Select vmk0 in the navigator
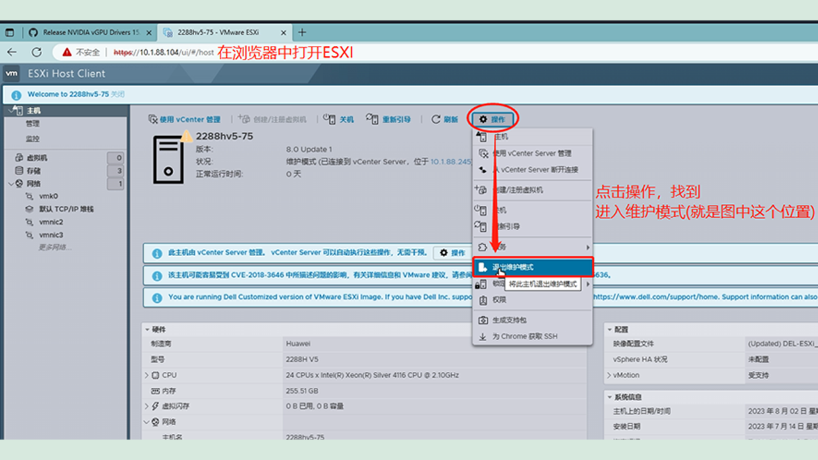 point(49,197)
